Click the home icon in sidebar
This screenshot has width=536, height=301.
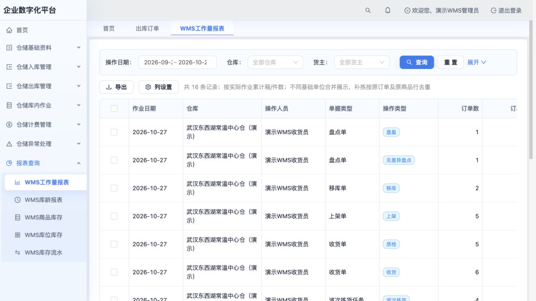[9, 30]
